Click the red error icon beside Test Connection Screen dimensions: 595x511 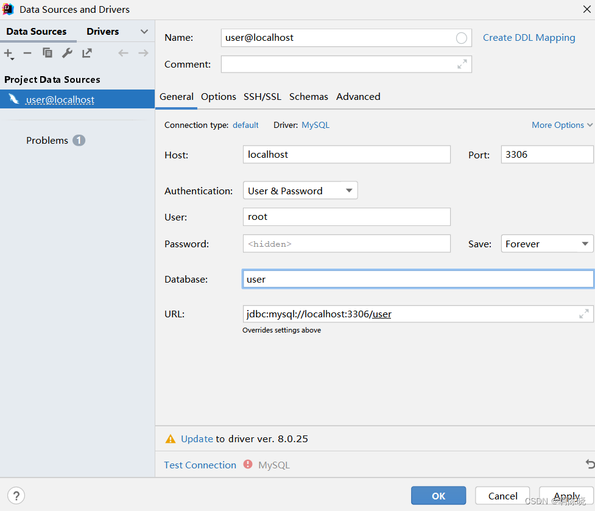[x=248, y=464]
